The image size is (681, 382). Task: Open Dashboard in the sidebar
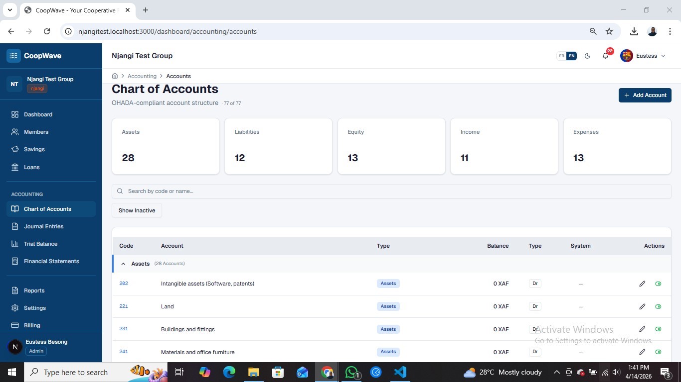[38, 114]
